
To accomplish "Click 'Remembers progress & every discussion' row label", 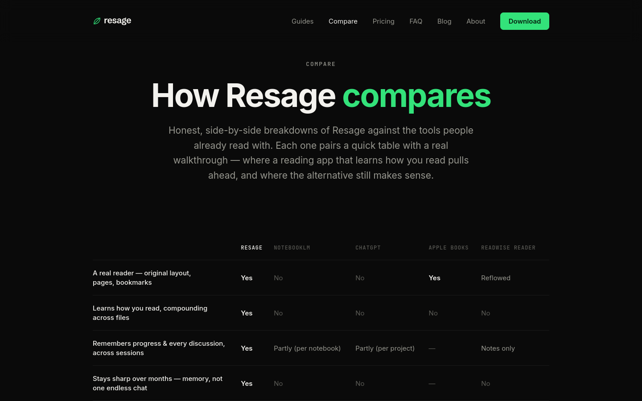I will click(159, 348).
